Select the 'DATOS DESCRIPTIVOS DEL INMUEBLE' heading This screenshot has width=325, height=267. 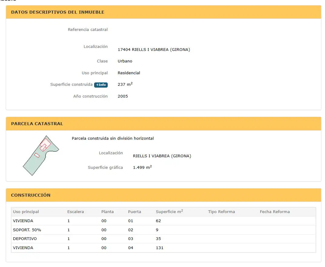point(57,12)
